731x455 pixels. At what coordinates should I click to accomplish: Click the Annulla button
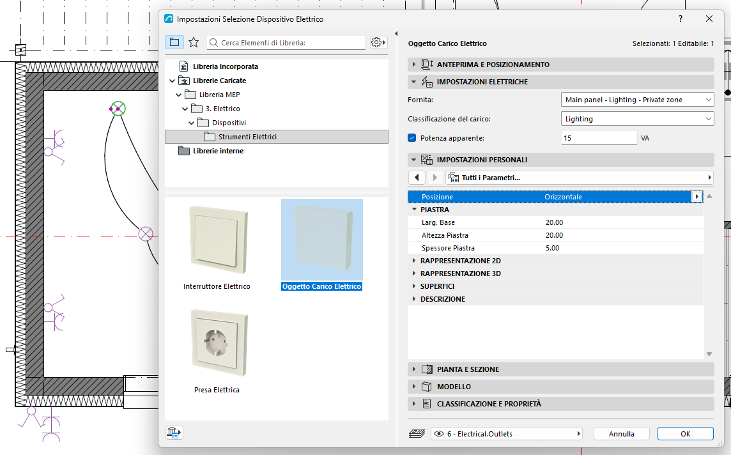pos(622,433)
